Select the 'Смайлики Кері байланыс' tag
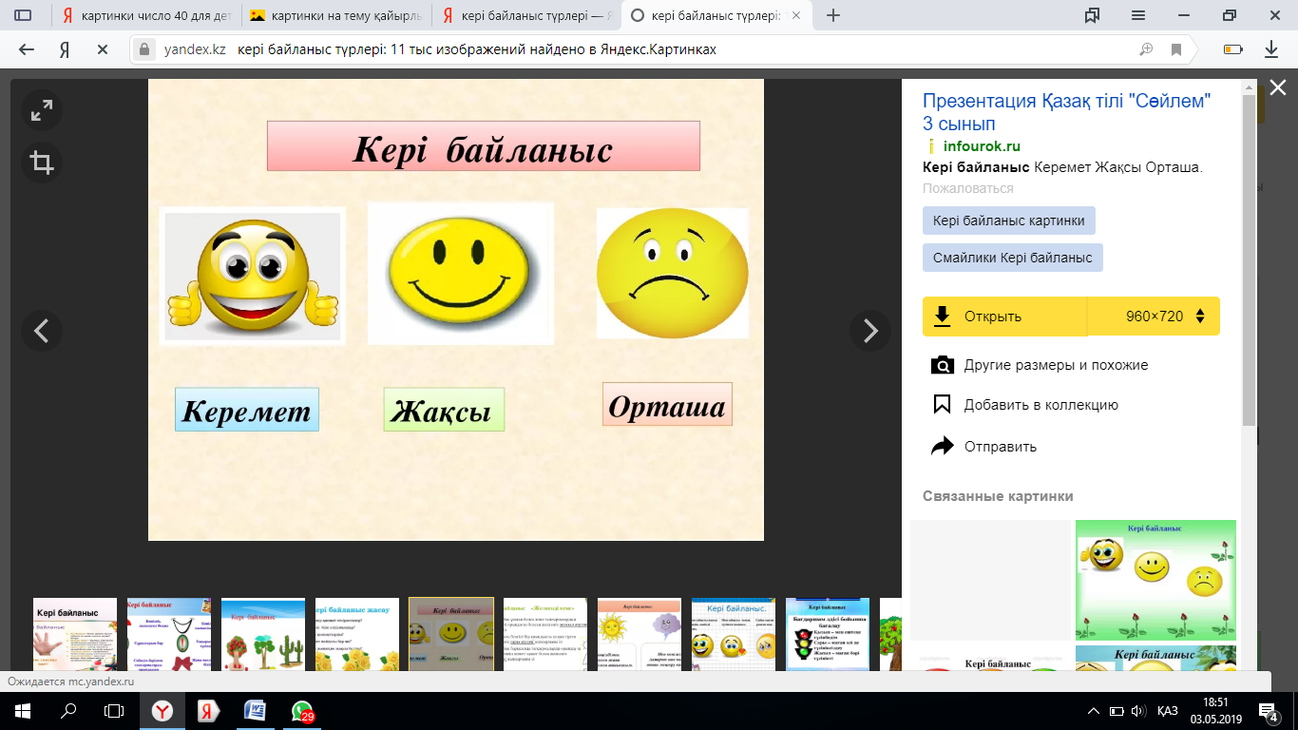The width and height of the screenshot is (1298, 730). 1012,258
